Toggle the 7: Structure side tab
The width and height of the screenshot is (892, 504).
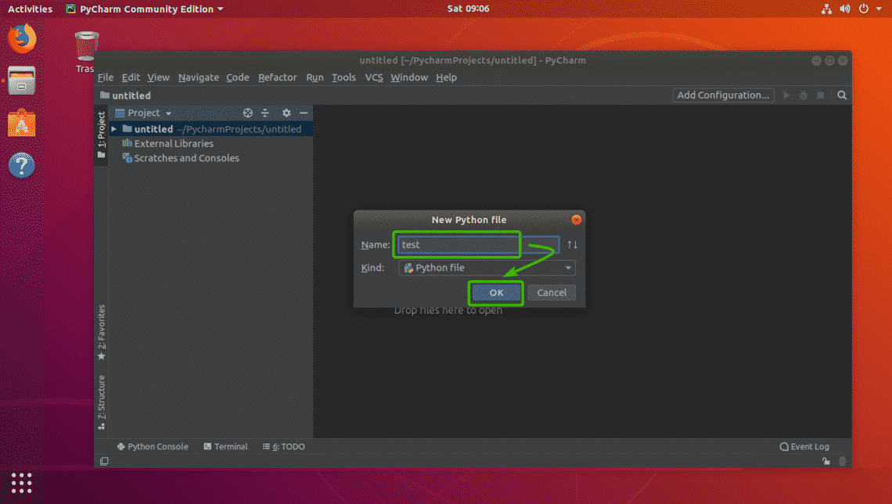pos(101,402)
